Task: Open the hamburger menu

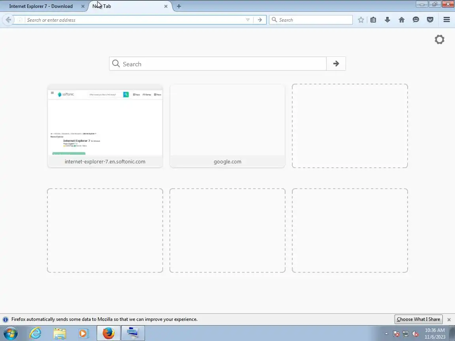Action: [x=447, y=20]
